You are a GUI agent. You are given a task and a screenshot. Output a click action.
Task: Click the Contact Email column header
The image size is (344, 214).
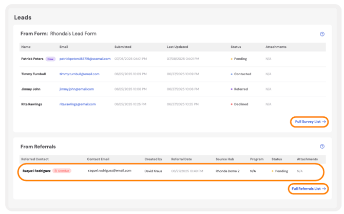tap(98, 159)
